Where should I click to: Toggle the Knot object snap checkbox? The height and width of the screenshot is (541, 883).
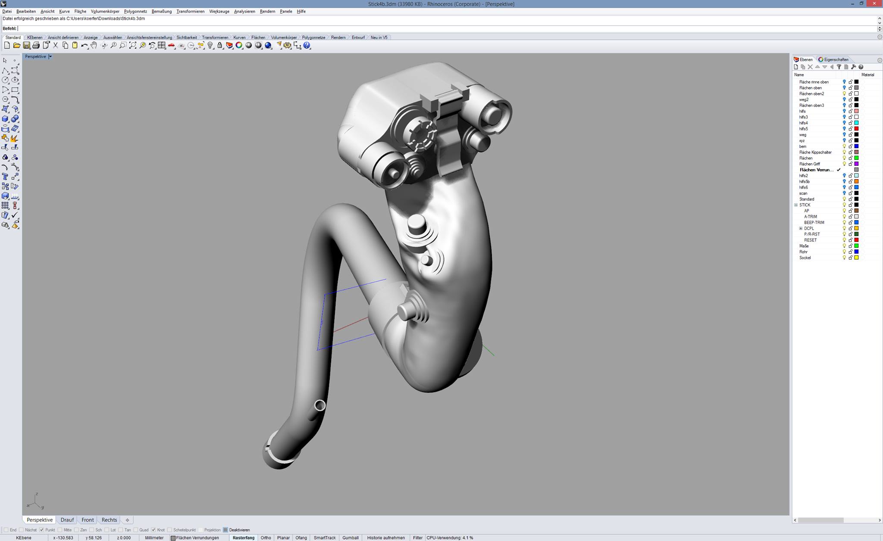(153, 530)
